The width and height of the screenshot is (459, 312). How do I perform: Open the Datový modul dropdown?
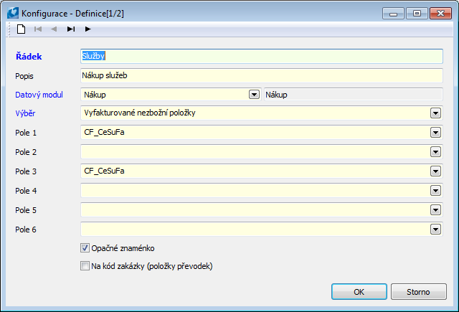253,94
